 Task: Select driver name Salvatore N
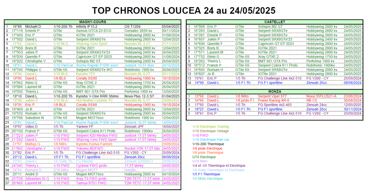point(34,118)
